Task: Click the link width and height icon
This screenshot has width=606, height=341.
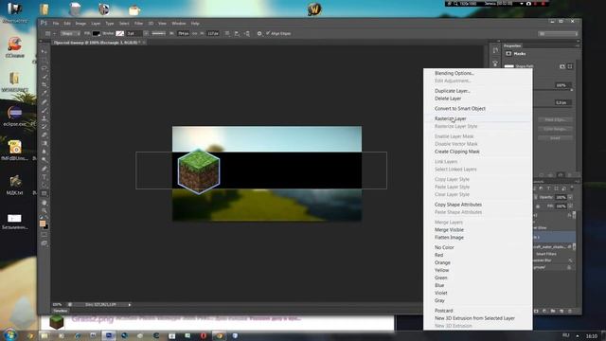Action: (x=195, y=34)
